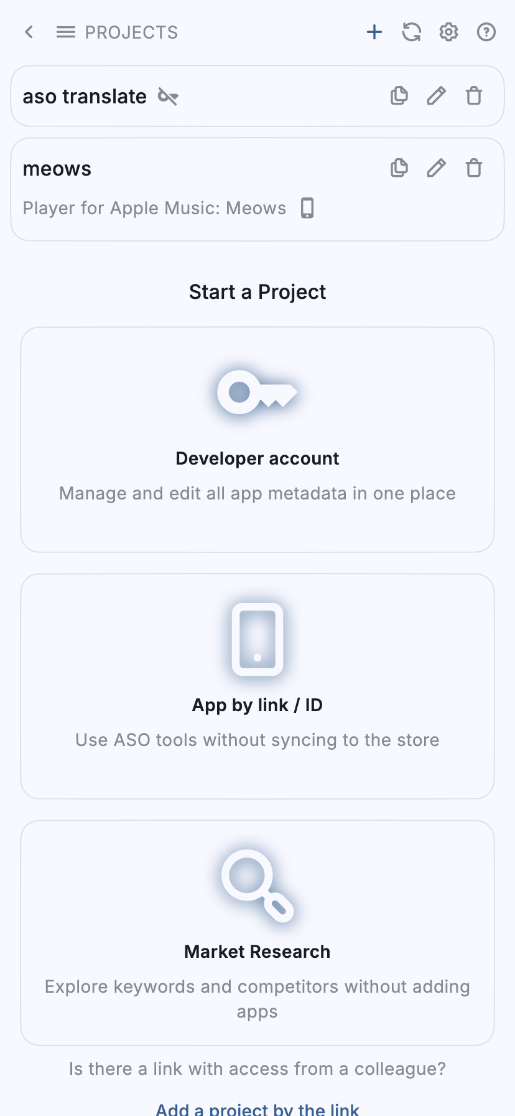Viewport: 515px width, 1116px height.
Task: Delete the meows project with the trash icon
Action: 473,168
